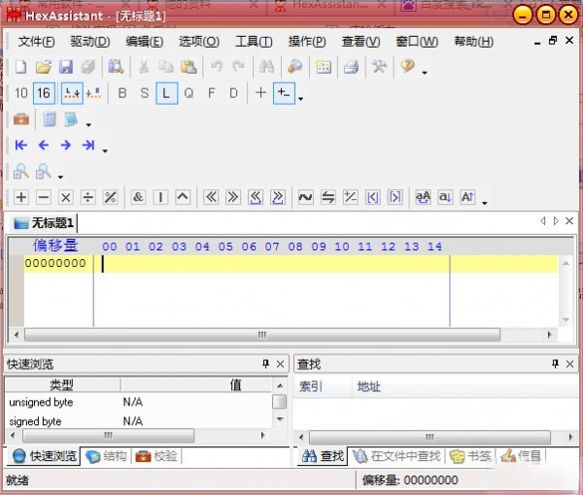
Task: Open the 工具(T) menu
Action: 254,42
